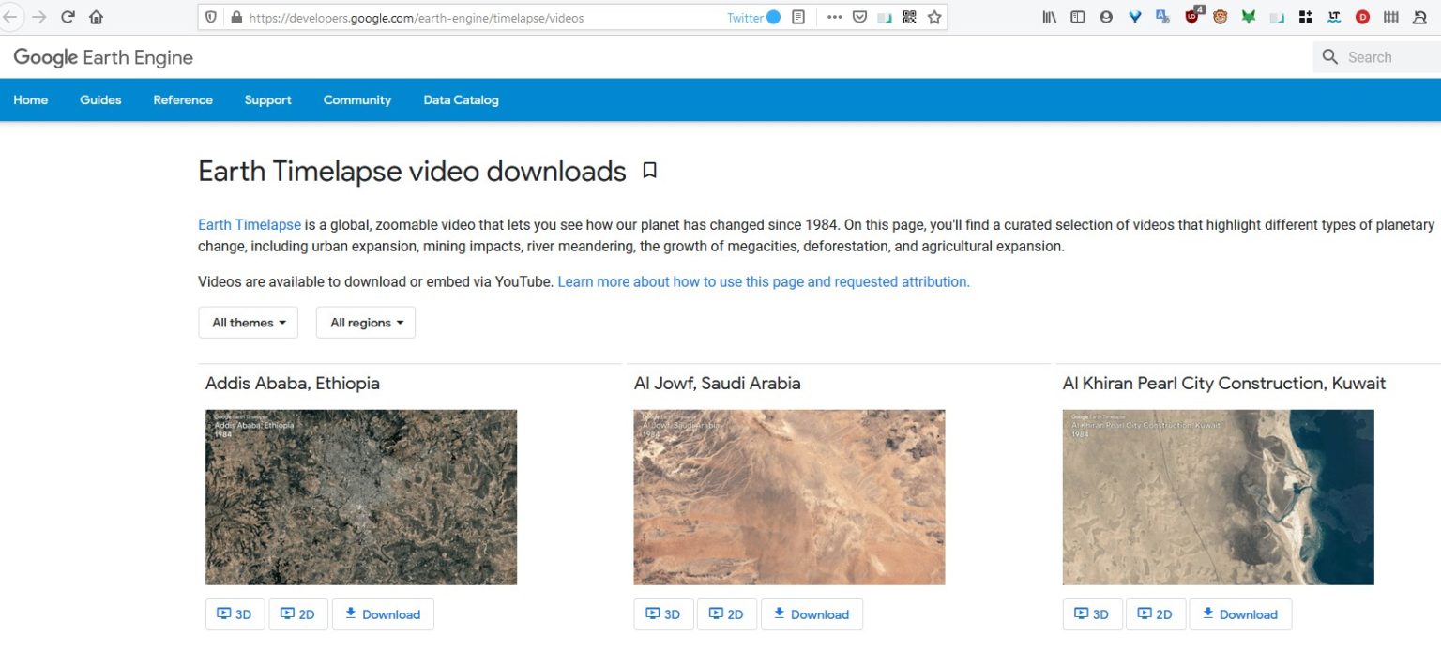Open the Firefox Library icon
The image size is (1441, 651).
(1050, 16)
